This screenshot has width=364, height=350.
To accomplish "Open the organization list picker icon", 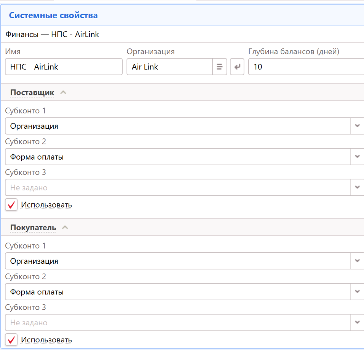I will (219, 67).
